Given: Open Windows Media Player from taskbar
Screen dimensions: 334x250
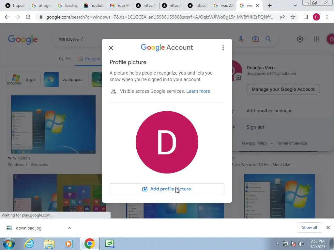Looking at the screenshot, I should click(x=69, y=243).
